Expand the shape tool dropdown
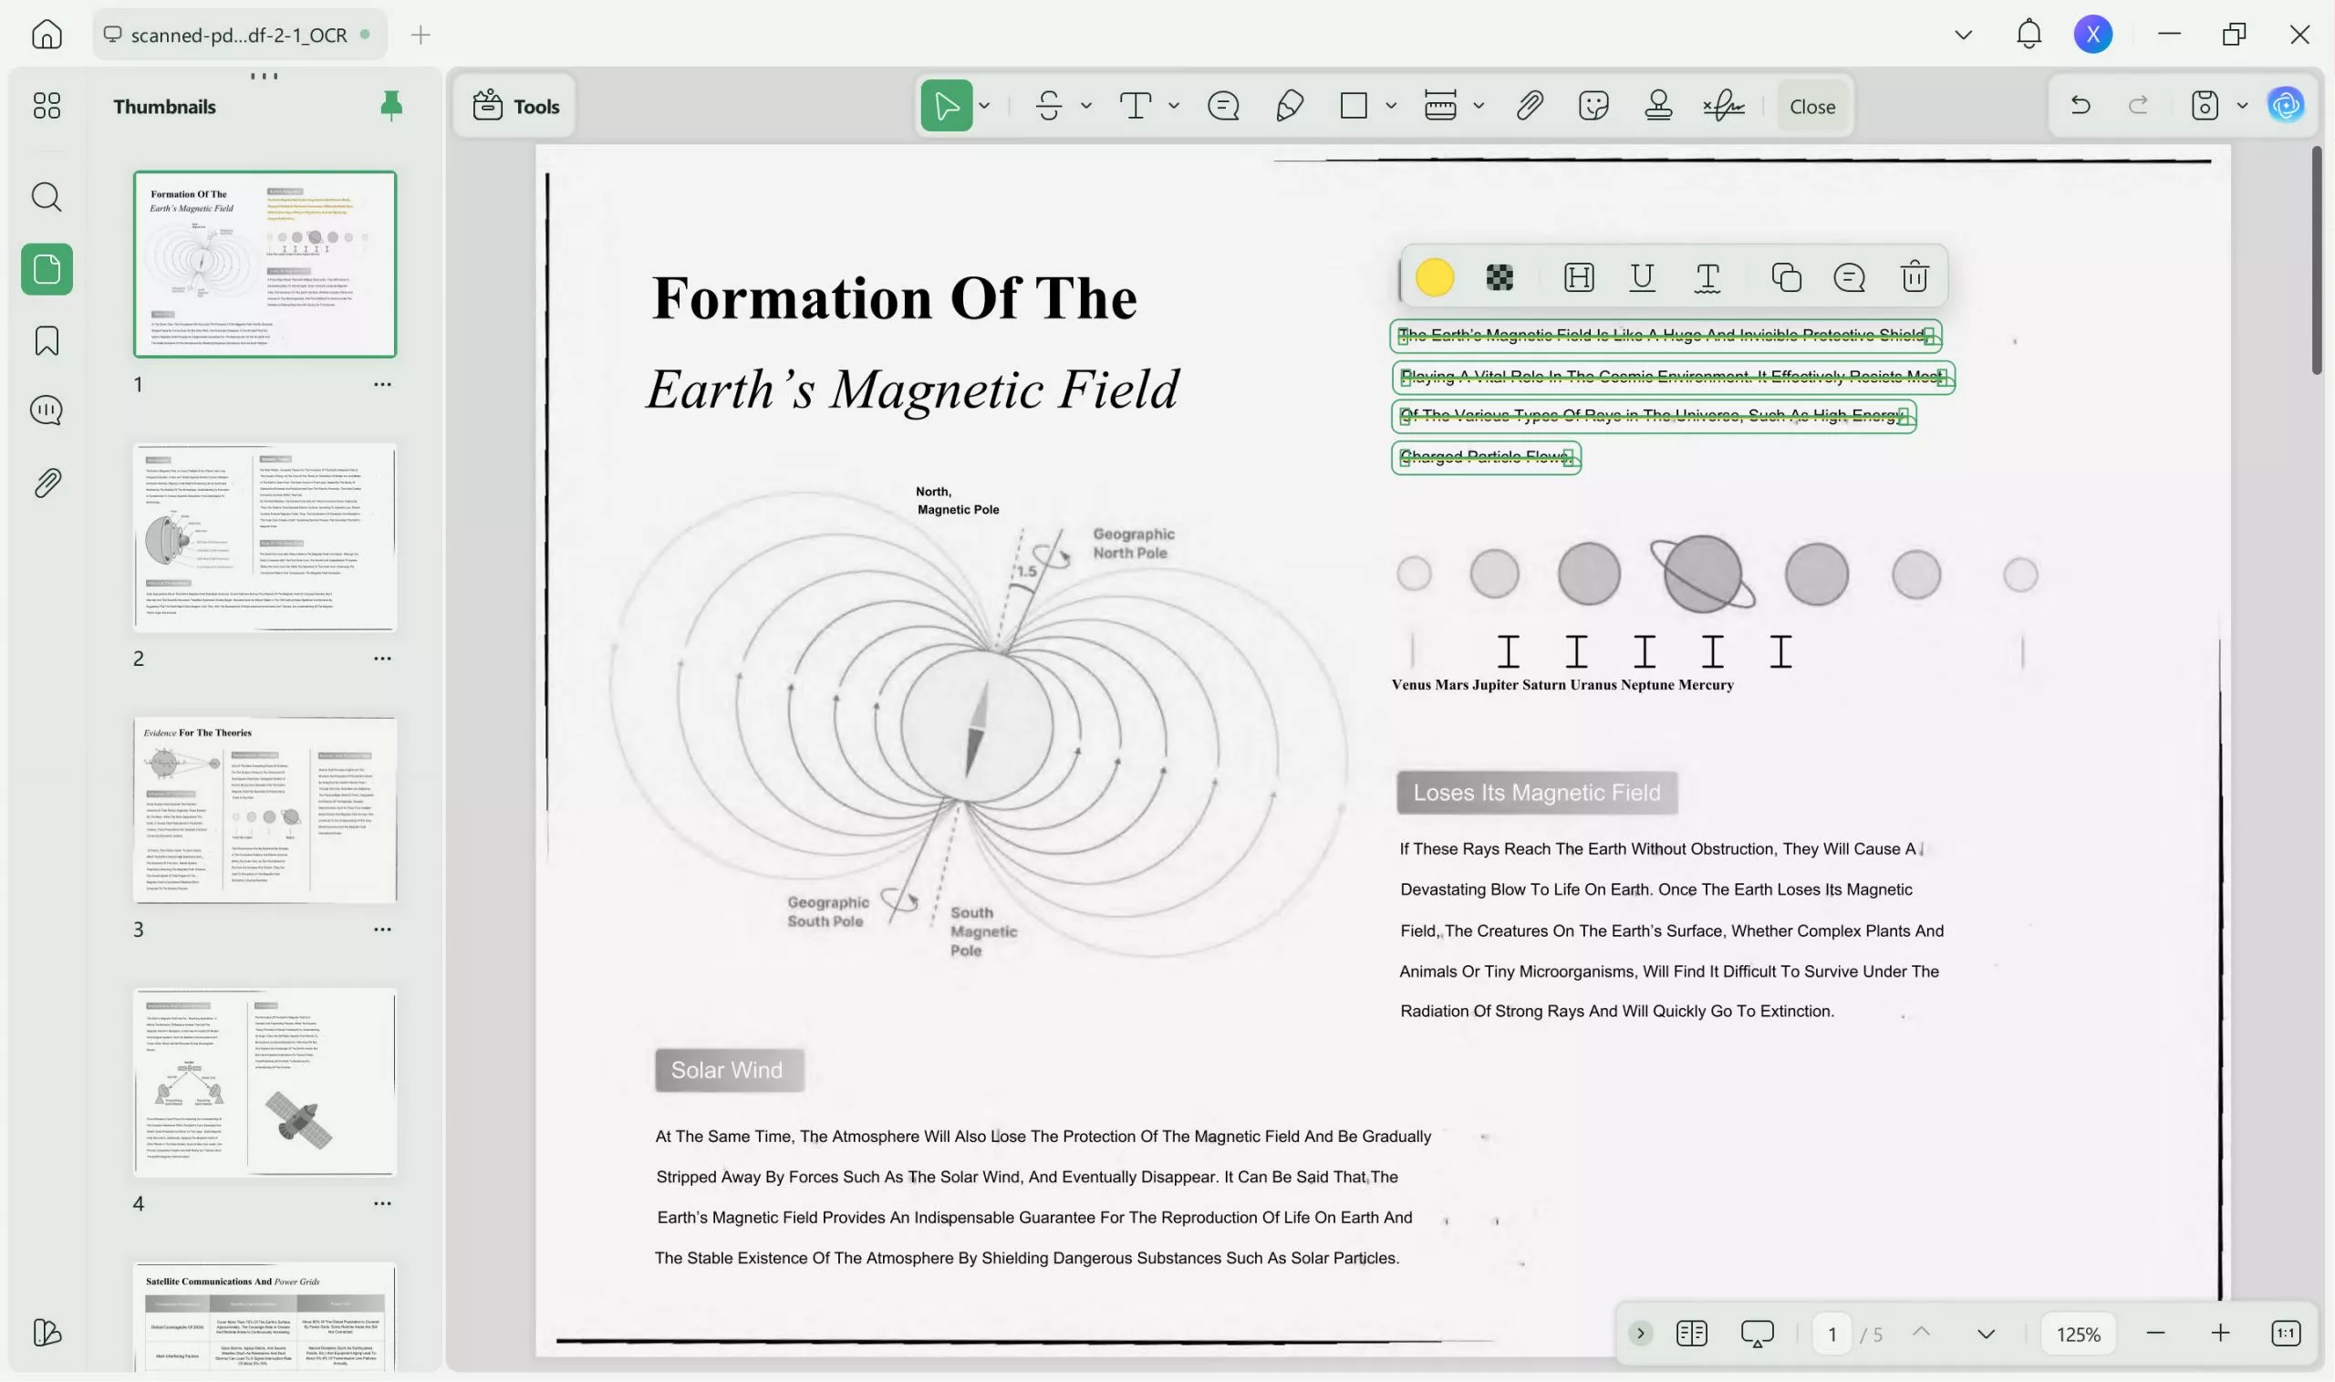This screenshot has height=1382, width=2335. coord(1390,105)
